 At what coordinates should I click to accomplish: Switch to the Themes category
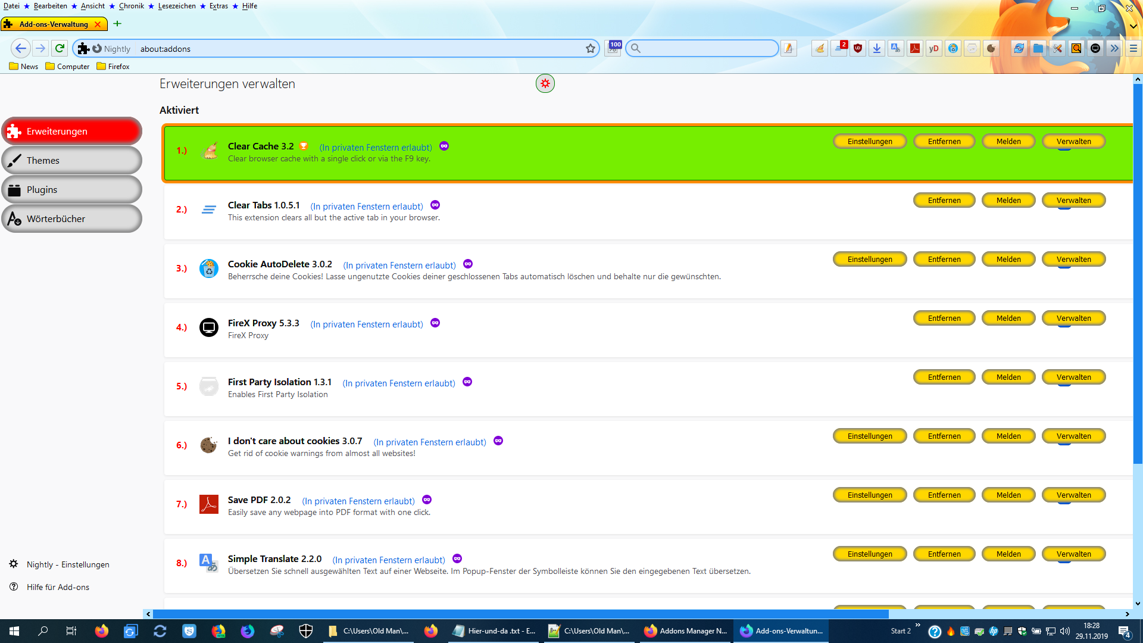[72, 161]
